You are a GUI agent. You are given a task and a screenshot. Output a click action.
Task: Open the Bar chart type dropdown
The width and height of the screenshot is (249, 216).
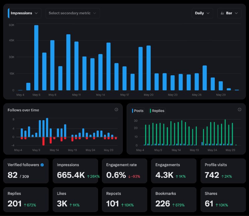point(229,13)
